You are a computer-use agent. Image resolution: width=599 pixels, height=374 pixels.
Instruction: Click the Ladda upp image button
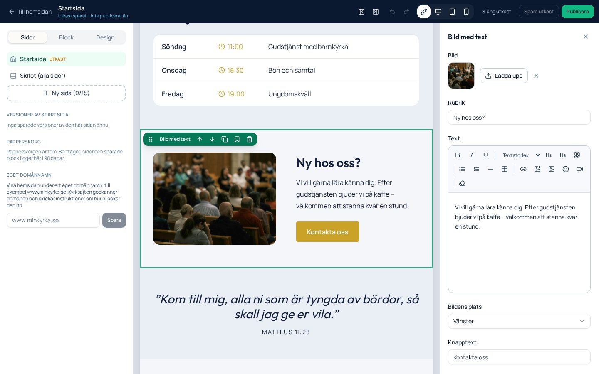504,76
